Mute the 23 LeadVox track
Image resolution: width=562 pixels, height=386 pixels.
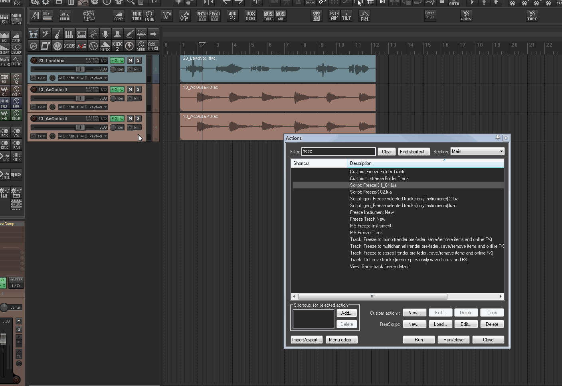130,61
